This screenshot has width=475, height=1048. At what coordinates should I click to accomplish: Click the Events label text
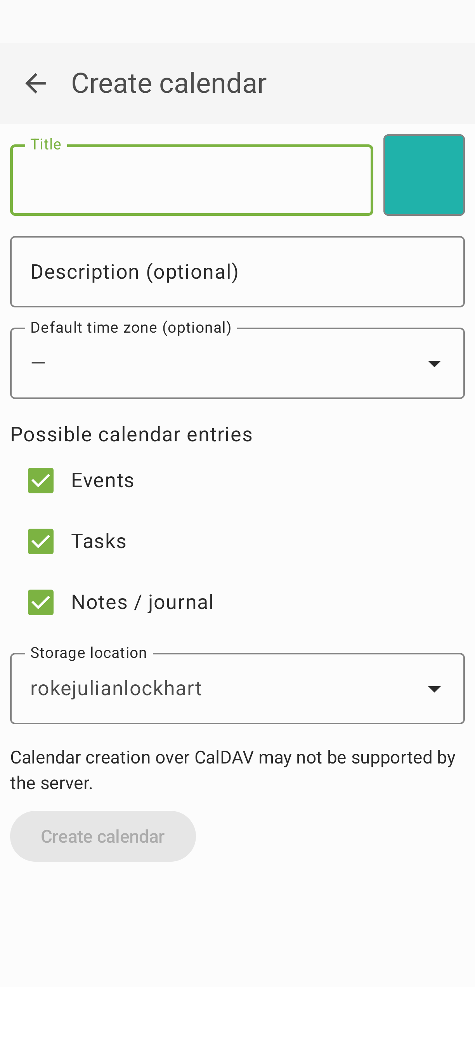(x=102, y=481)
